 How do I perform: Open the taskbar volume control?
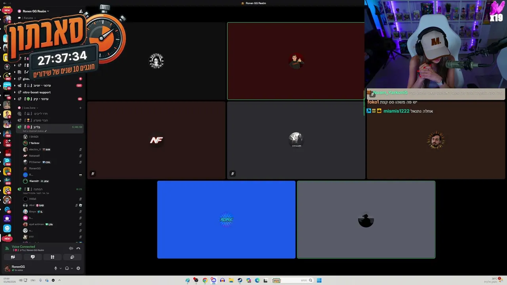coord(21,280)
